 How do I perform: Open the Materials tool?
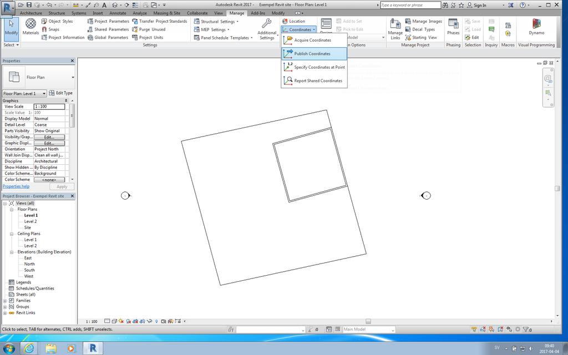pyautogui.click(x=31, y=27)
